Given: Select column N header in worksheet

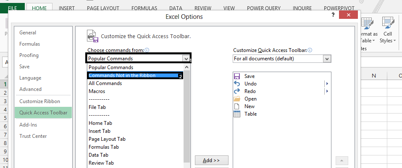Looking at the screenshot, I should pos(373,76).
